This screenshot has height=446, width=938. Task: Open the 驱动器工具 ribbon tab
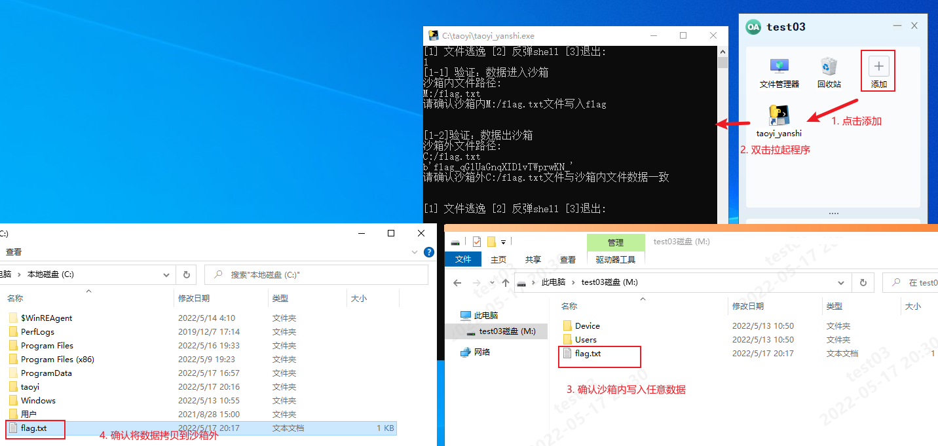pyautogui.click(x=616, y=259)
